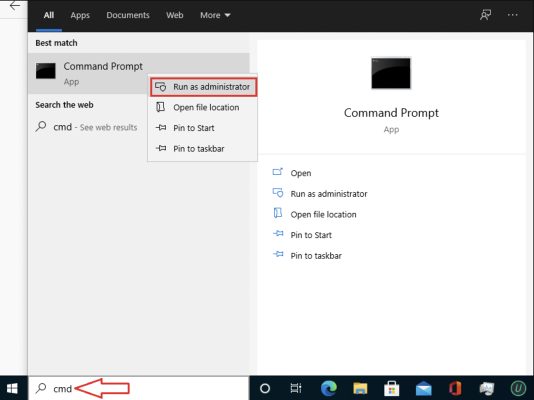534x400 pixels.
Task: Launch Microsoft Office from the taskbar
Action: coord(455,388)
